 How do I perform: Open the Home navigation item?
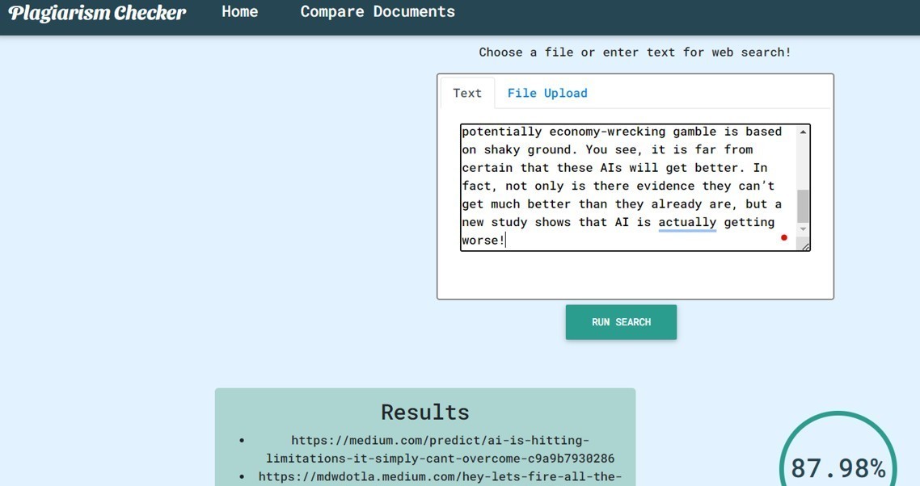click(x=240, y=12)
